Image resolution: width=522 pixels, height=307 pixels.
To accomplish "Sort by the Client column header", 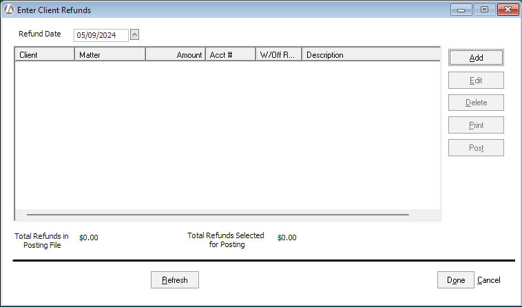I will [45, 54].
